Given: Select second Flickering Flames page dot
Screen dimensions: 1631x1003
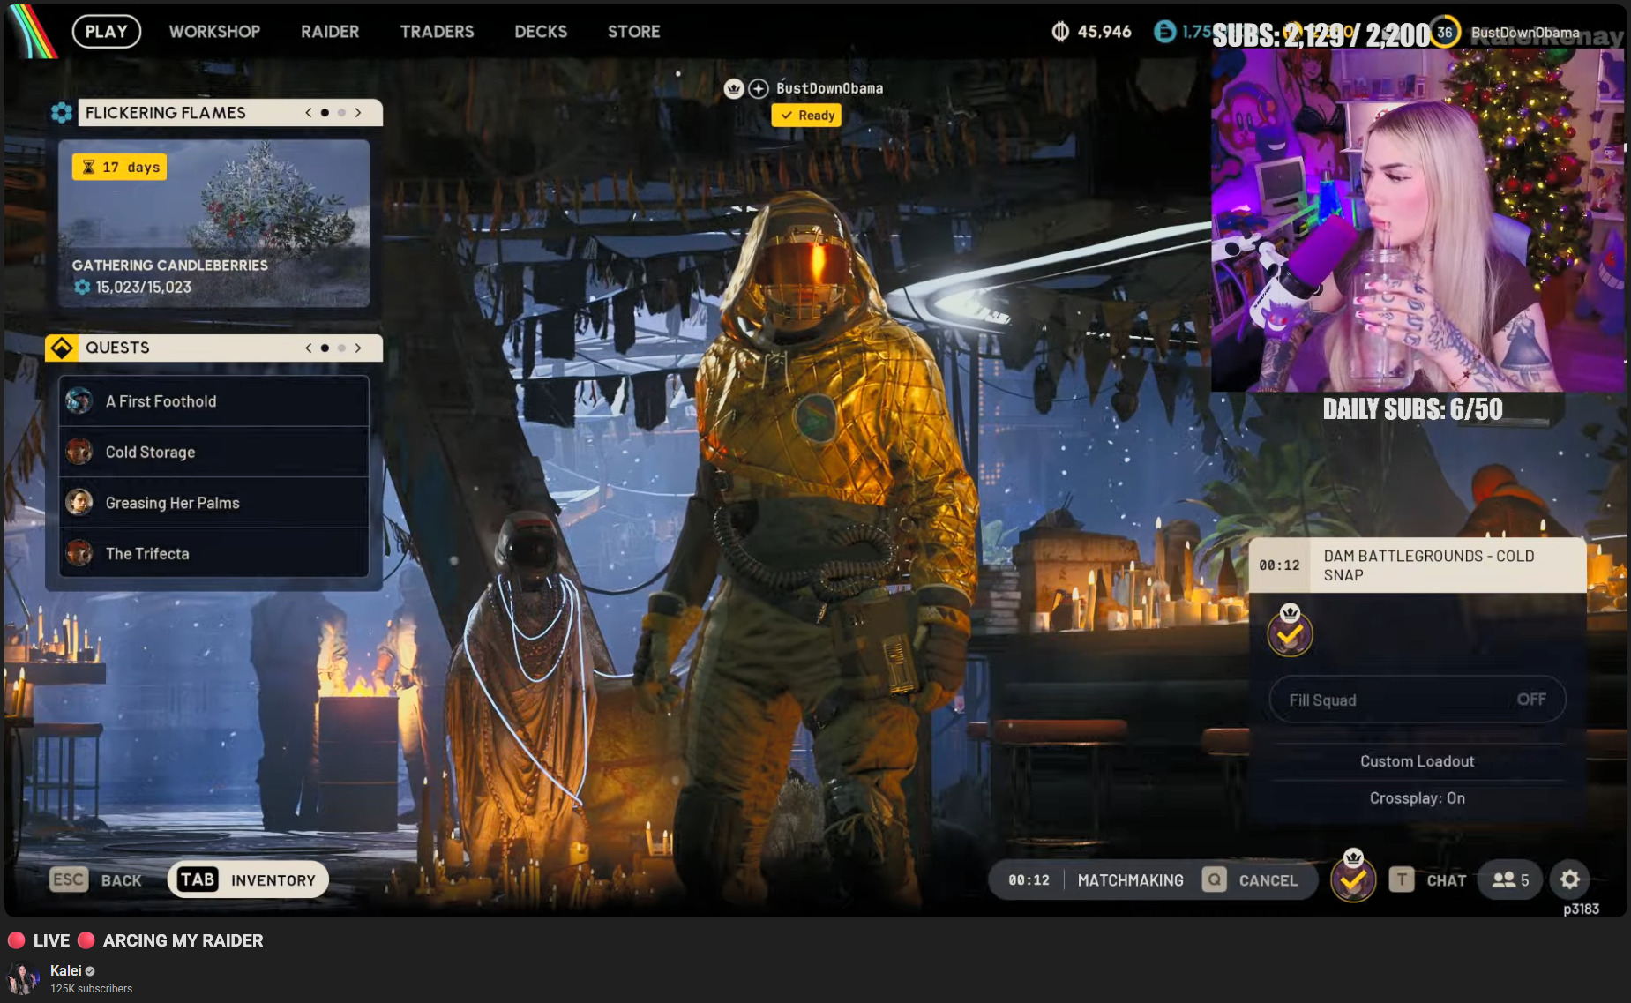Looking at the screenshot, I should click(x=341, y=113).
